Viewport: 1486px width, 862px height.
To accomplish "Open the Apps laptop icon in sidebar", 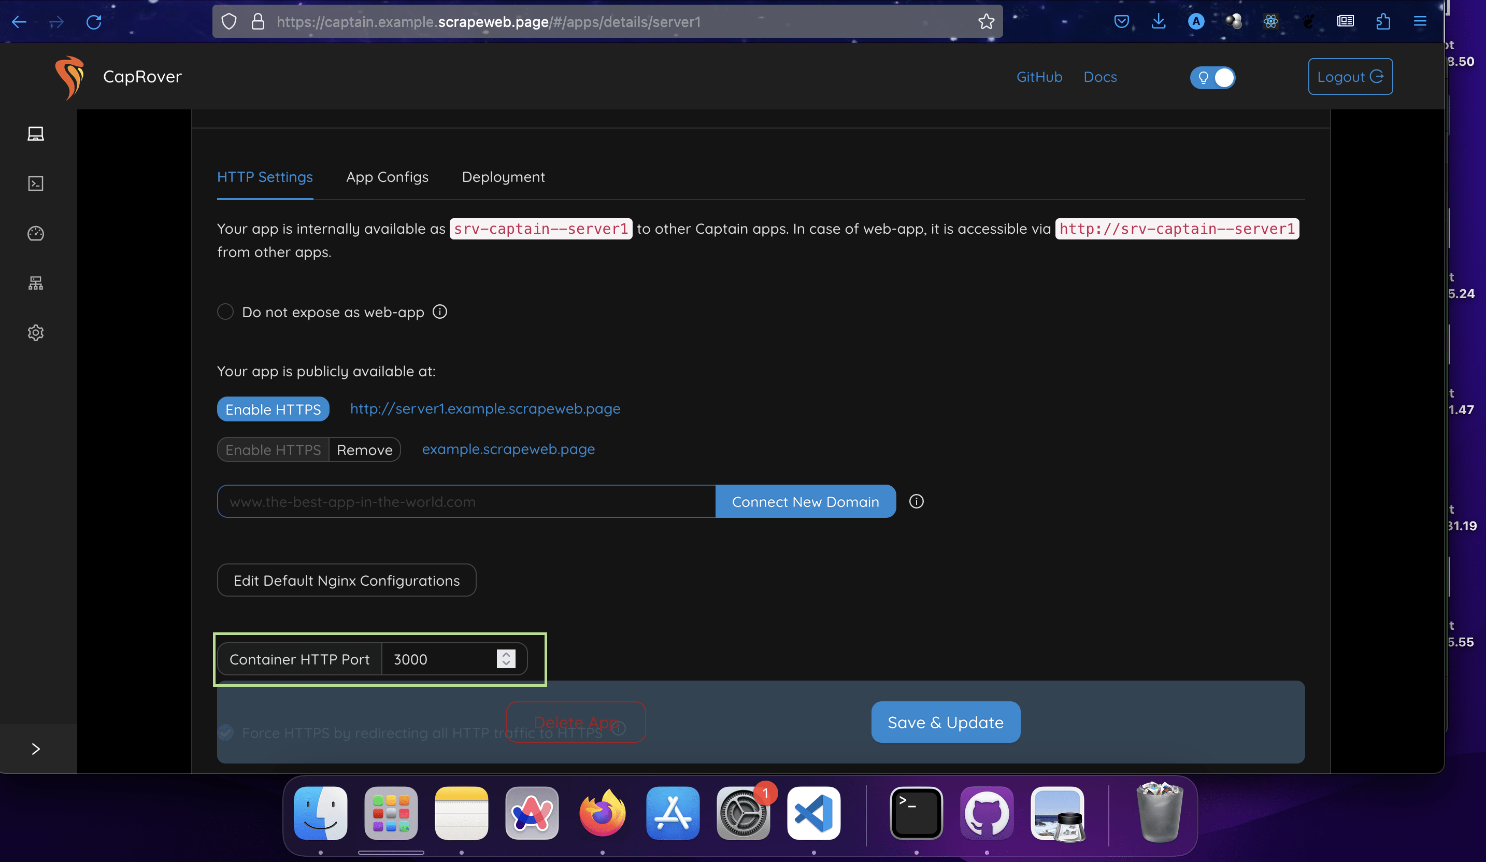I will pyautogui.click(x=35, y=134).
